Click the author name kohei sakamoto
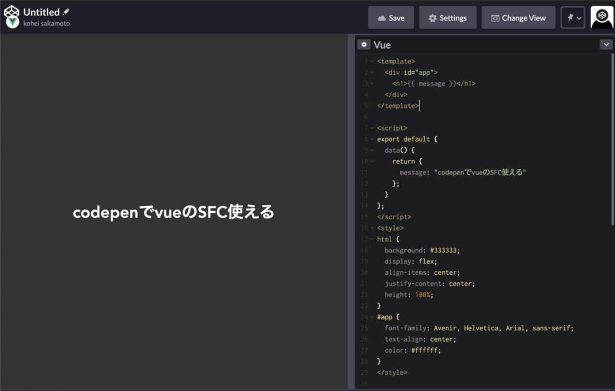 click(x=46, y=24)
